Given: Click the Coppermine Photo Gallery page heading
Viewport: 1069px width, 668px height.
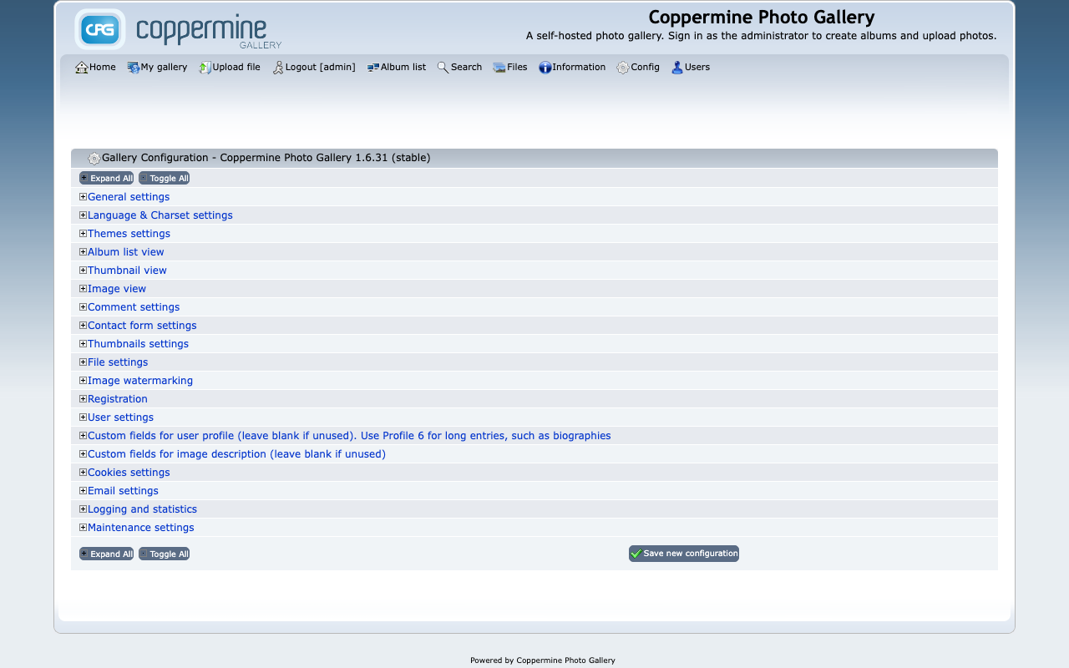Looking at the screenshot, I should pos(762,18).
